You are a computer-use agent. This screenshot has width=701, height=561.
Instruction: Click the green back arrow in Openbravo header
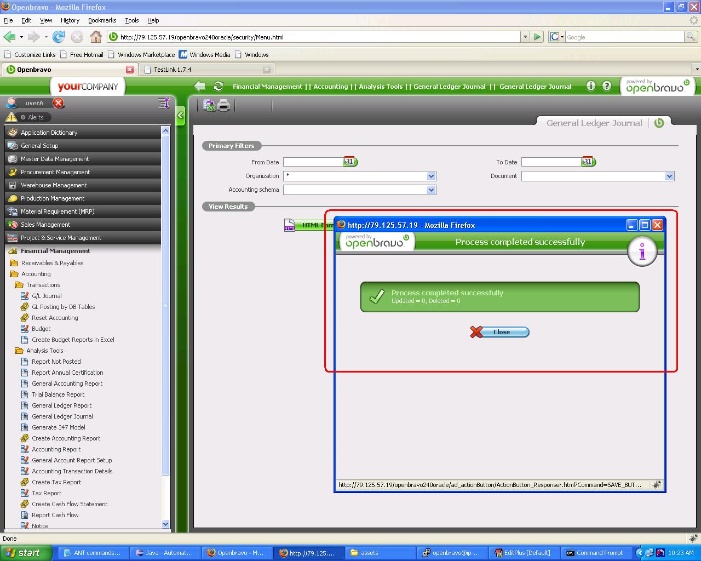click(x=199, y=86)
